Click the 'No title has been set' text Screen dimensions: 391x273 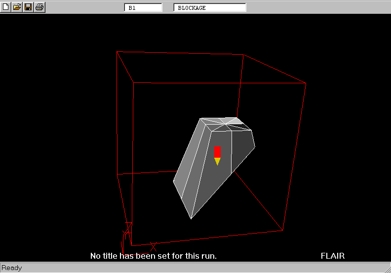[153, 256]
